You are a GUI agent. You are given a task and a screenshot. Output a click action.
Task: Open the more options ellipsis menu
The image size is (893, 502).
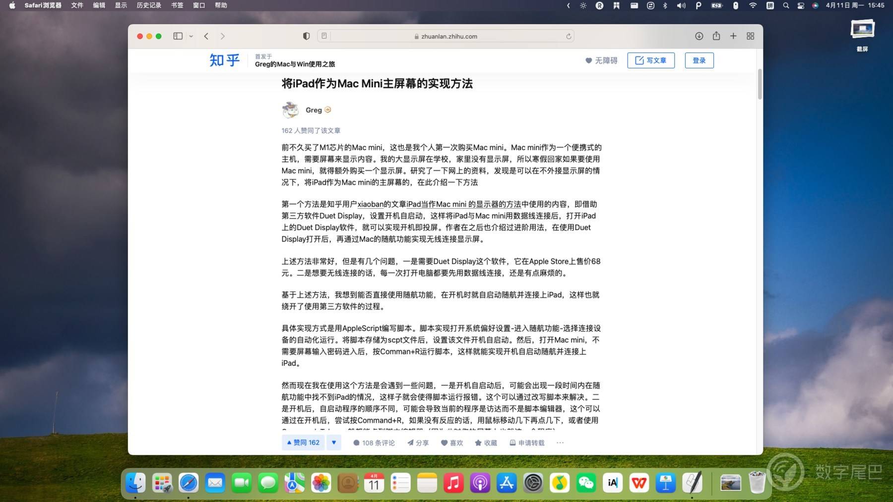[x=560, y=443]
